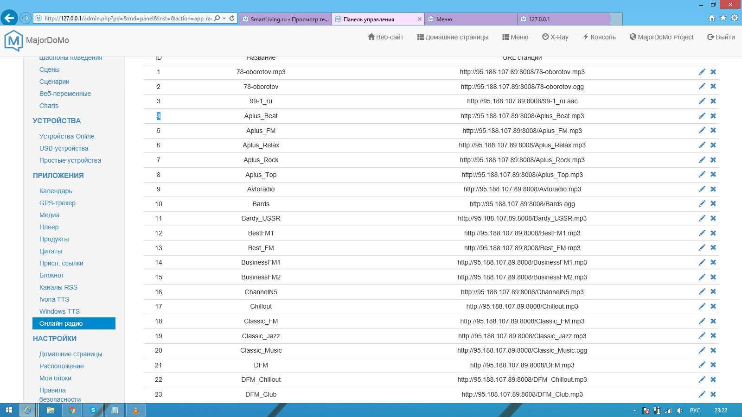Open Устройства Online in the sidebar
The width and height of the screenshot is (742, 417).
67,136
